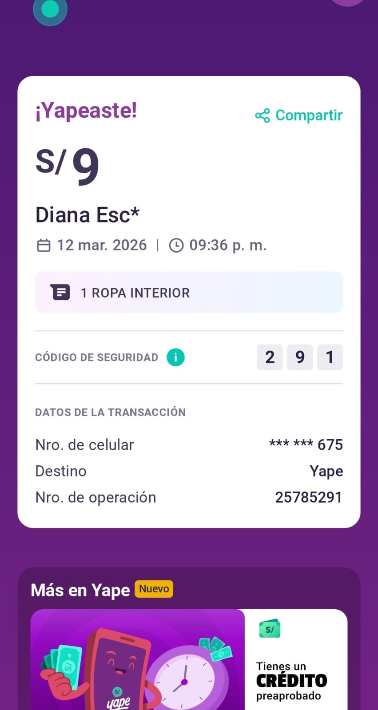378x710 pixels.
Task: Click the operation number 25785291
Action: (x=308, y=497)
